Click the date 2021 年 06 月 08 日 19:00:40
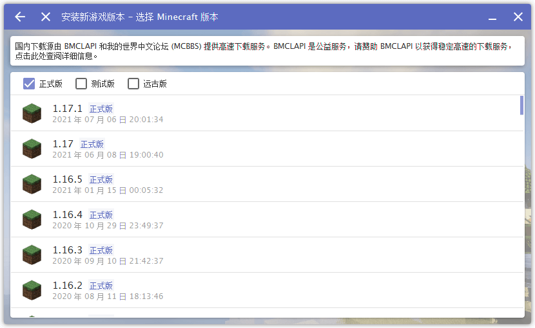Viewport: 535px width, 328px height. (108, 155)
